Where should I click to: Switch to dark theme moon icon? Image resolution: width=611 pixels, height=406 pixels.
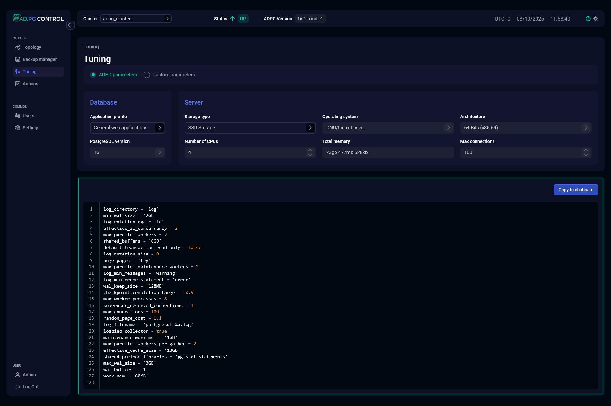pos(588,19)
